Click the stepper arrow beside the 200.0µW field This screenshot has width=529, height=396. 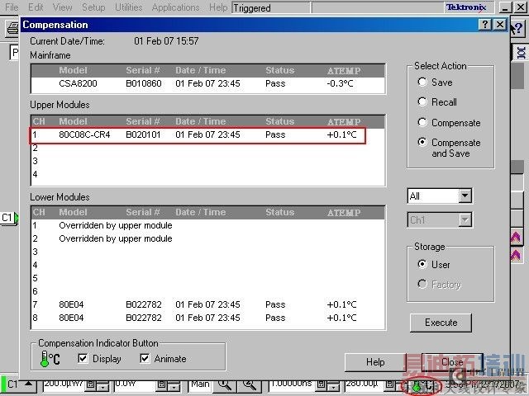tap(102, 386)
